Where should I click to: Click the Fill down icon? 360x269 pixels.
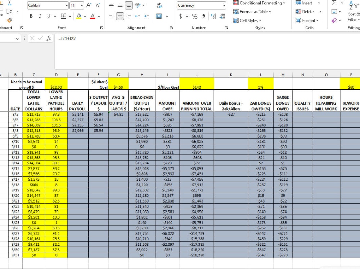[x=334, y=11]
